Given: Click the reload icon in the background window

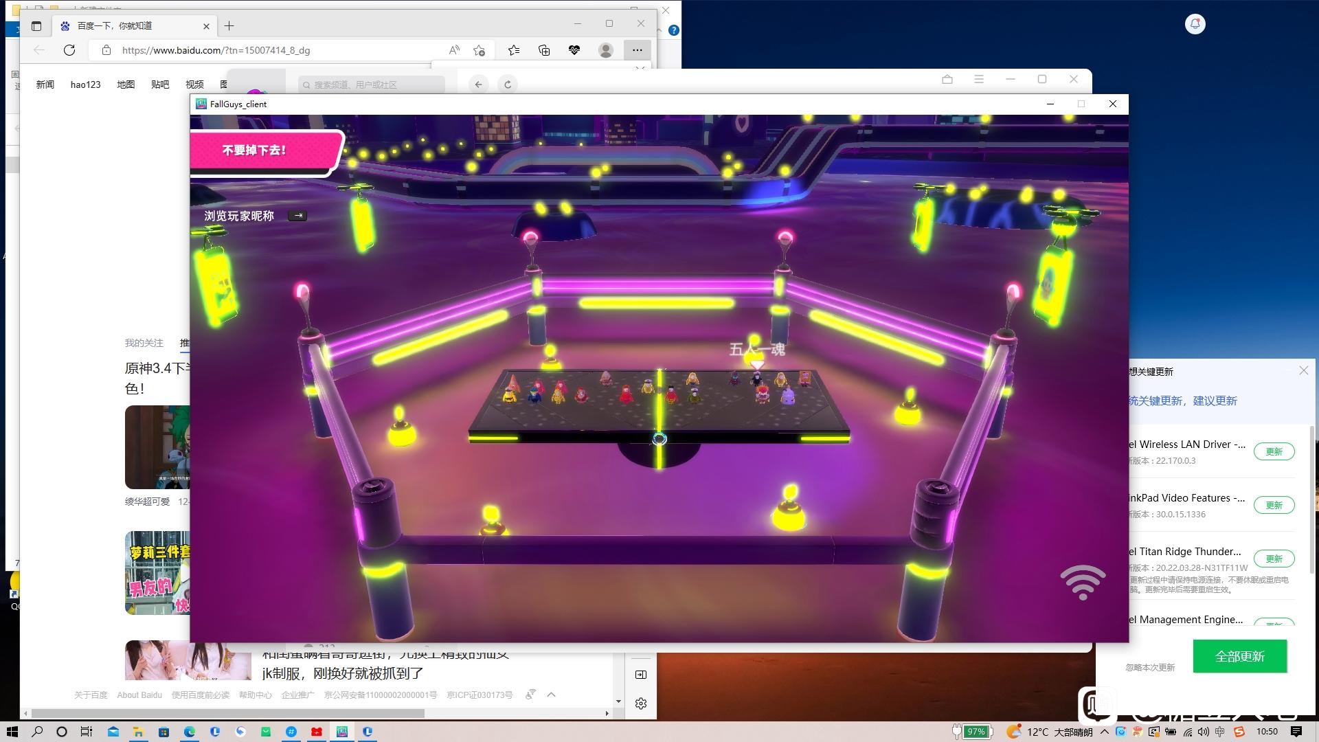Looking at the screenshot, I should 508,85.
